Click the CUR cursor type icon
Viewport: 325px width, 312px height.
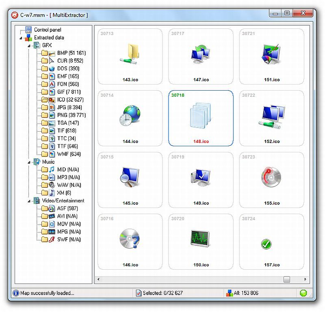tap(52, 61)
